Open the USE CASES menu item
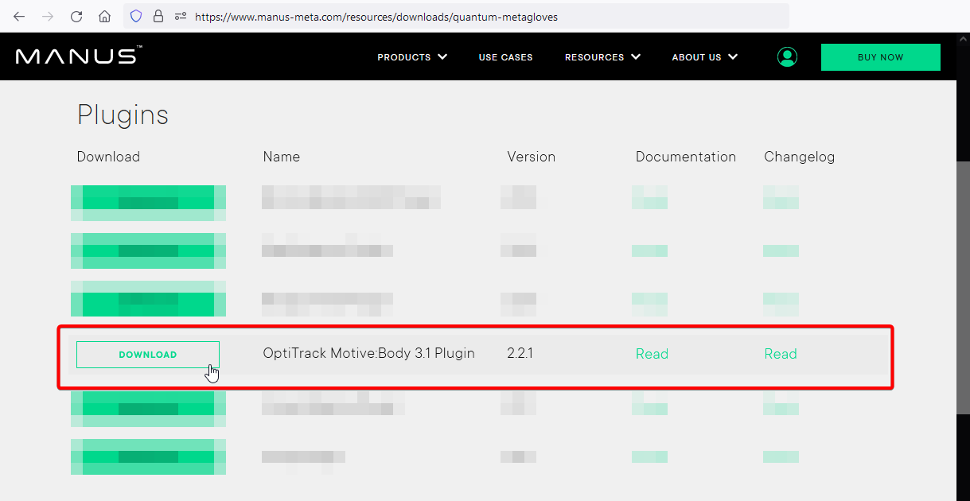The width and height of the screenshot is (970, 501). [x=505, y=56]
